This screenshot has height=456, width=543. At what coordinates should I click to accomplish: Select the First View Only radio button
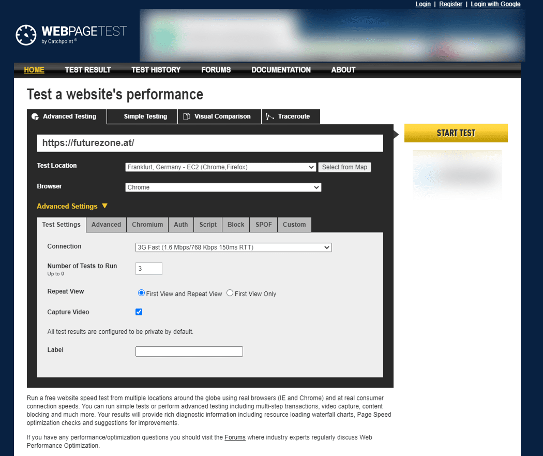click(230, 293)
